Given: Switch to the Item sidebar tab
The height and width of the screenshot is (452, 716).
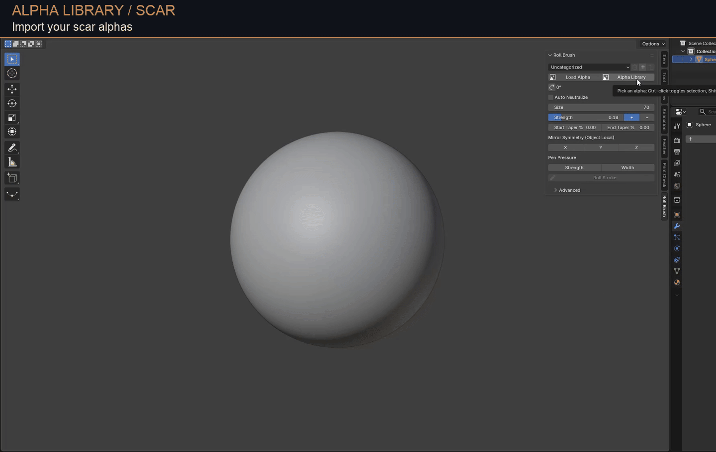Looking at the screenshot, I should tap(664, 59).
